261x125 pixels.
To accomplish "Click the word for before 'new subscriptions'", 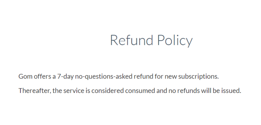I will pos(159,76).
